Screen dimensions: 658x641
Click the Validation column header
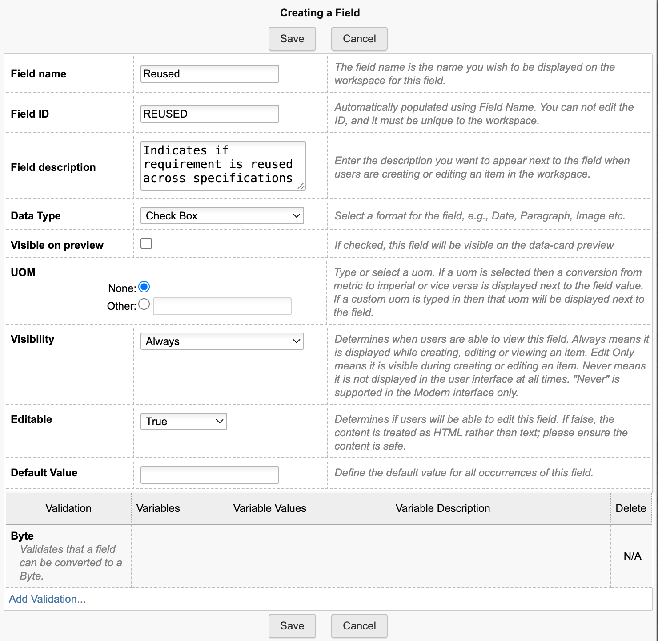point(68,508)
